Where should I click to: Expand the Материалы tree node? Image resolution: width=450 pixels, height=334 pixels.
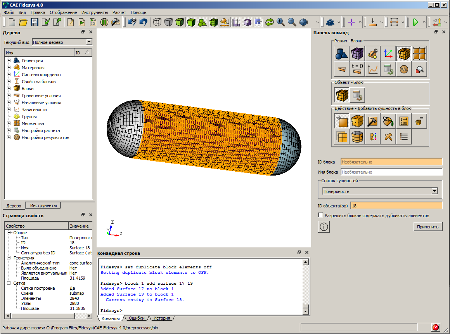pos(9,68)
